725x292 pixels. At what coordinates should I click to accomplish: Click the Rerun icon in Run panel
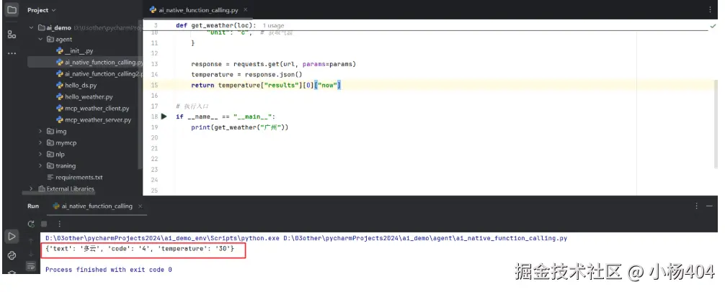31,224
